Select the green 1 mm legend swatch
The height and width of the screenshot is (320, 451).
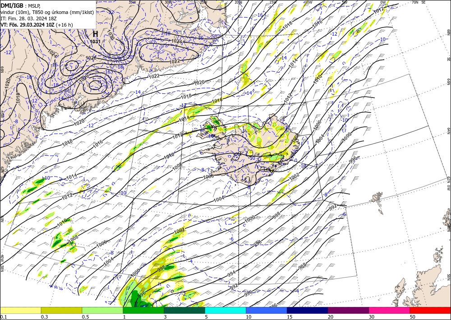(x=143, y=310)
